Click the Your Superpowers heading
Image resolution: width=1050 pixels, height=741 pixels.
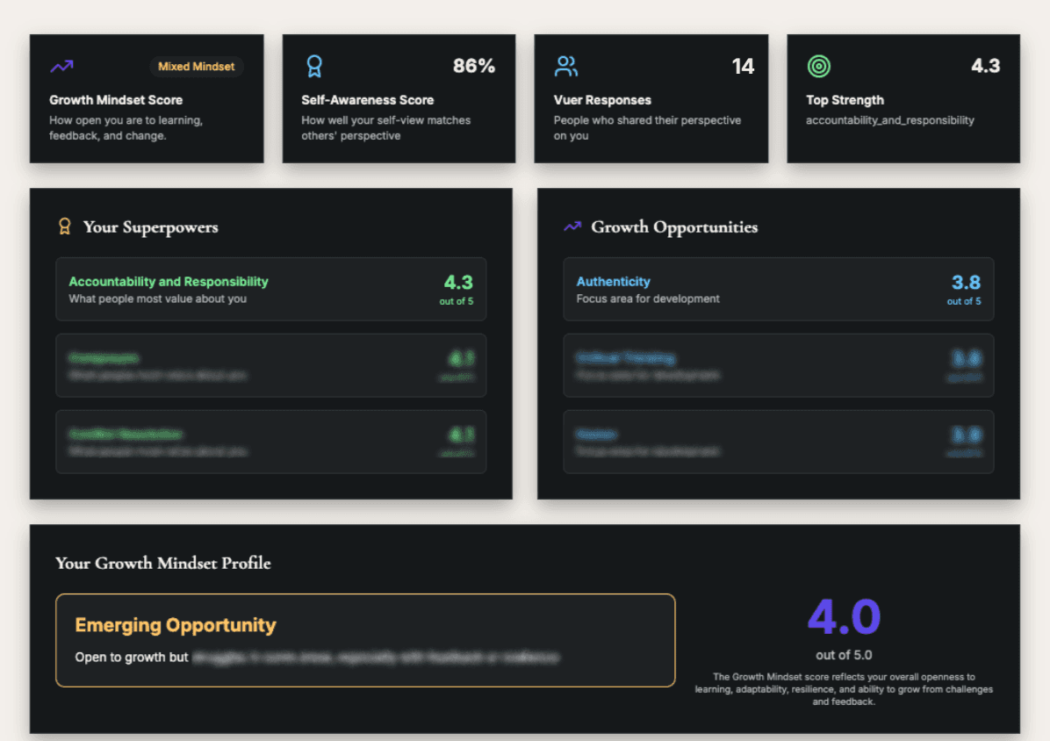tap(151, 227)
